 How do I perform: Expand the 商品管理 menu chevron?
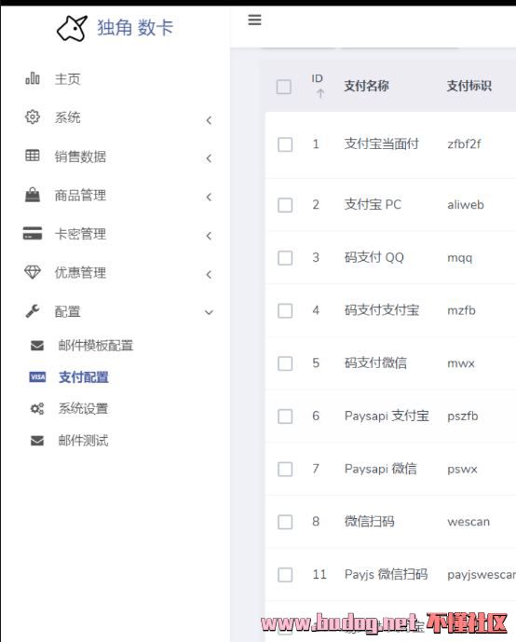click(209, 197)
